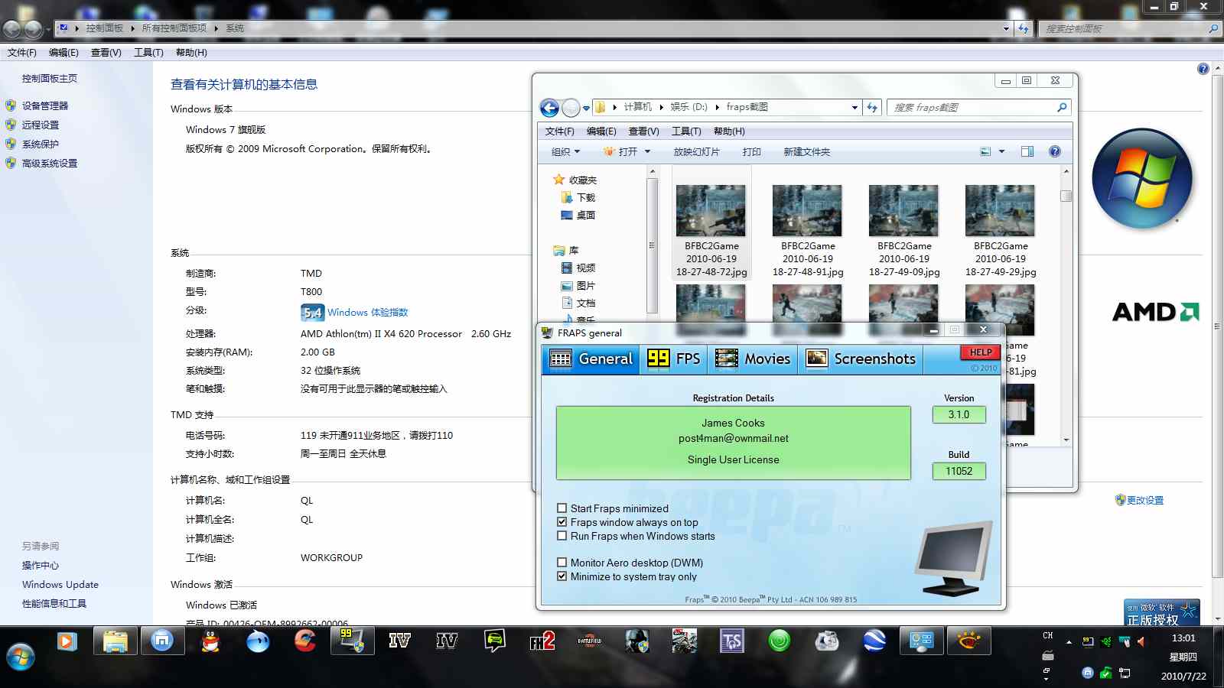Enable Start Fraps minimized checkbox
The image size is (1224, 688).
[562, 508]
